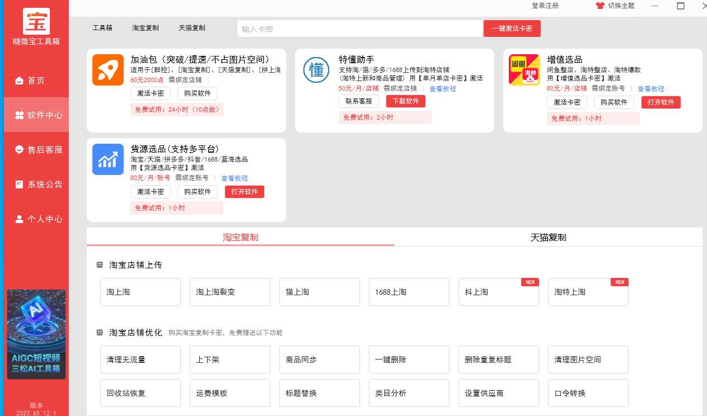The image size is (707, 416).
Task: Open the 淘上淘裂变 tool
Action: tap(230, 292)
